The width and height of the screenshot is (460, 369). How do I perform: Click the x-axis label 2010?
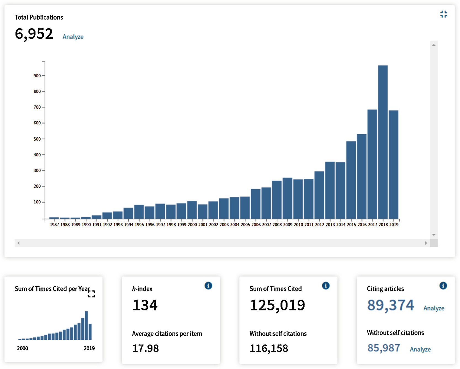[298, 225]
